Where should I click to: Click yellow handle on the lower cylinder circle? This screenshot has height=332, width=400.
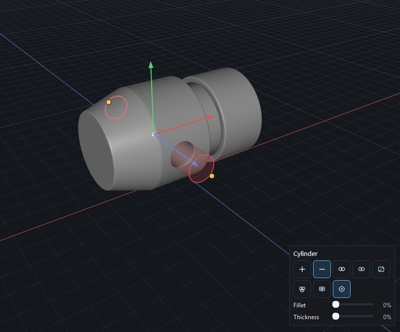click(212, 176)
